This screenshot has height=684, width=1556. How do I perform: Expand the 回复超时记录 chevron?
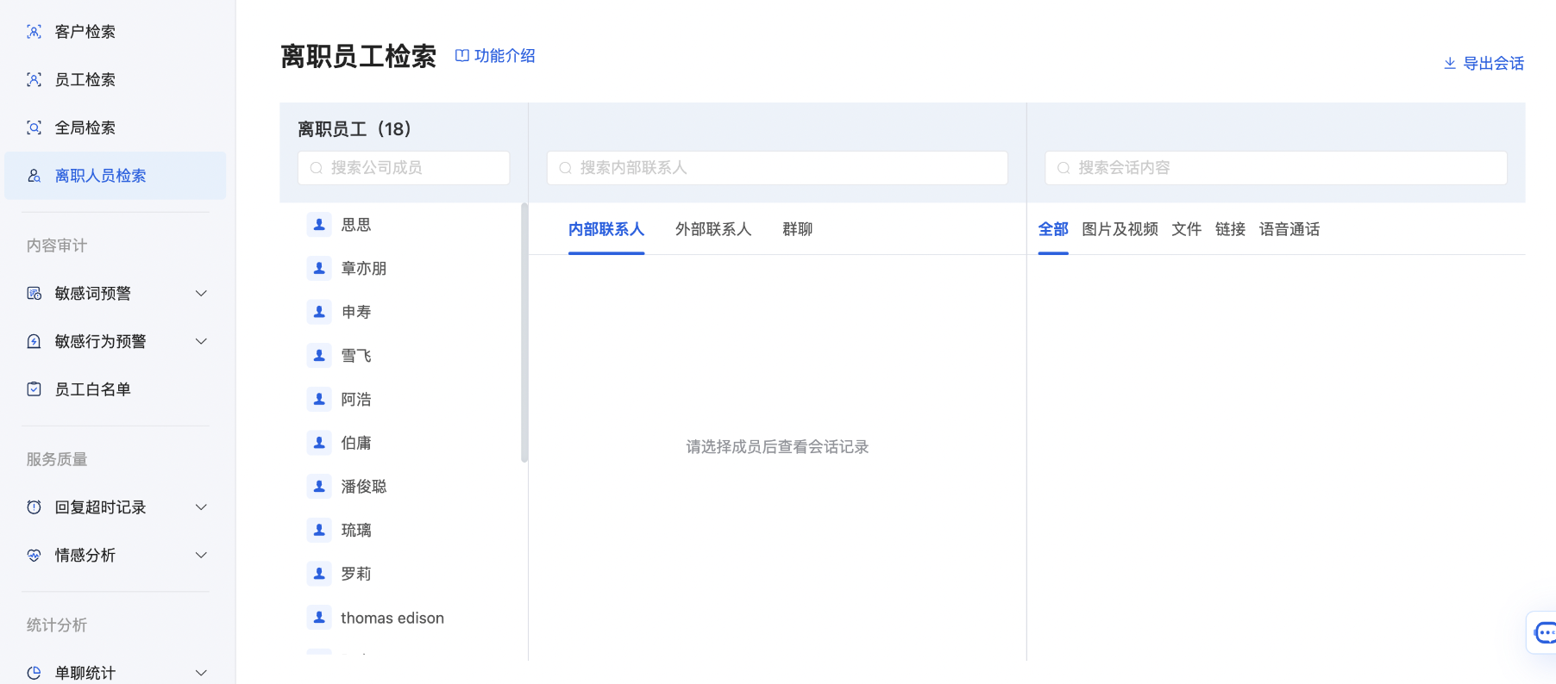pos(201,507)
